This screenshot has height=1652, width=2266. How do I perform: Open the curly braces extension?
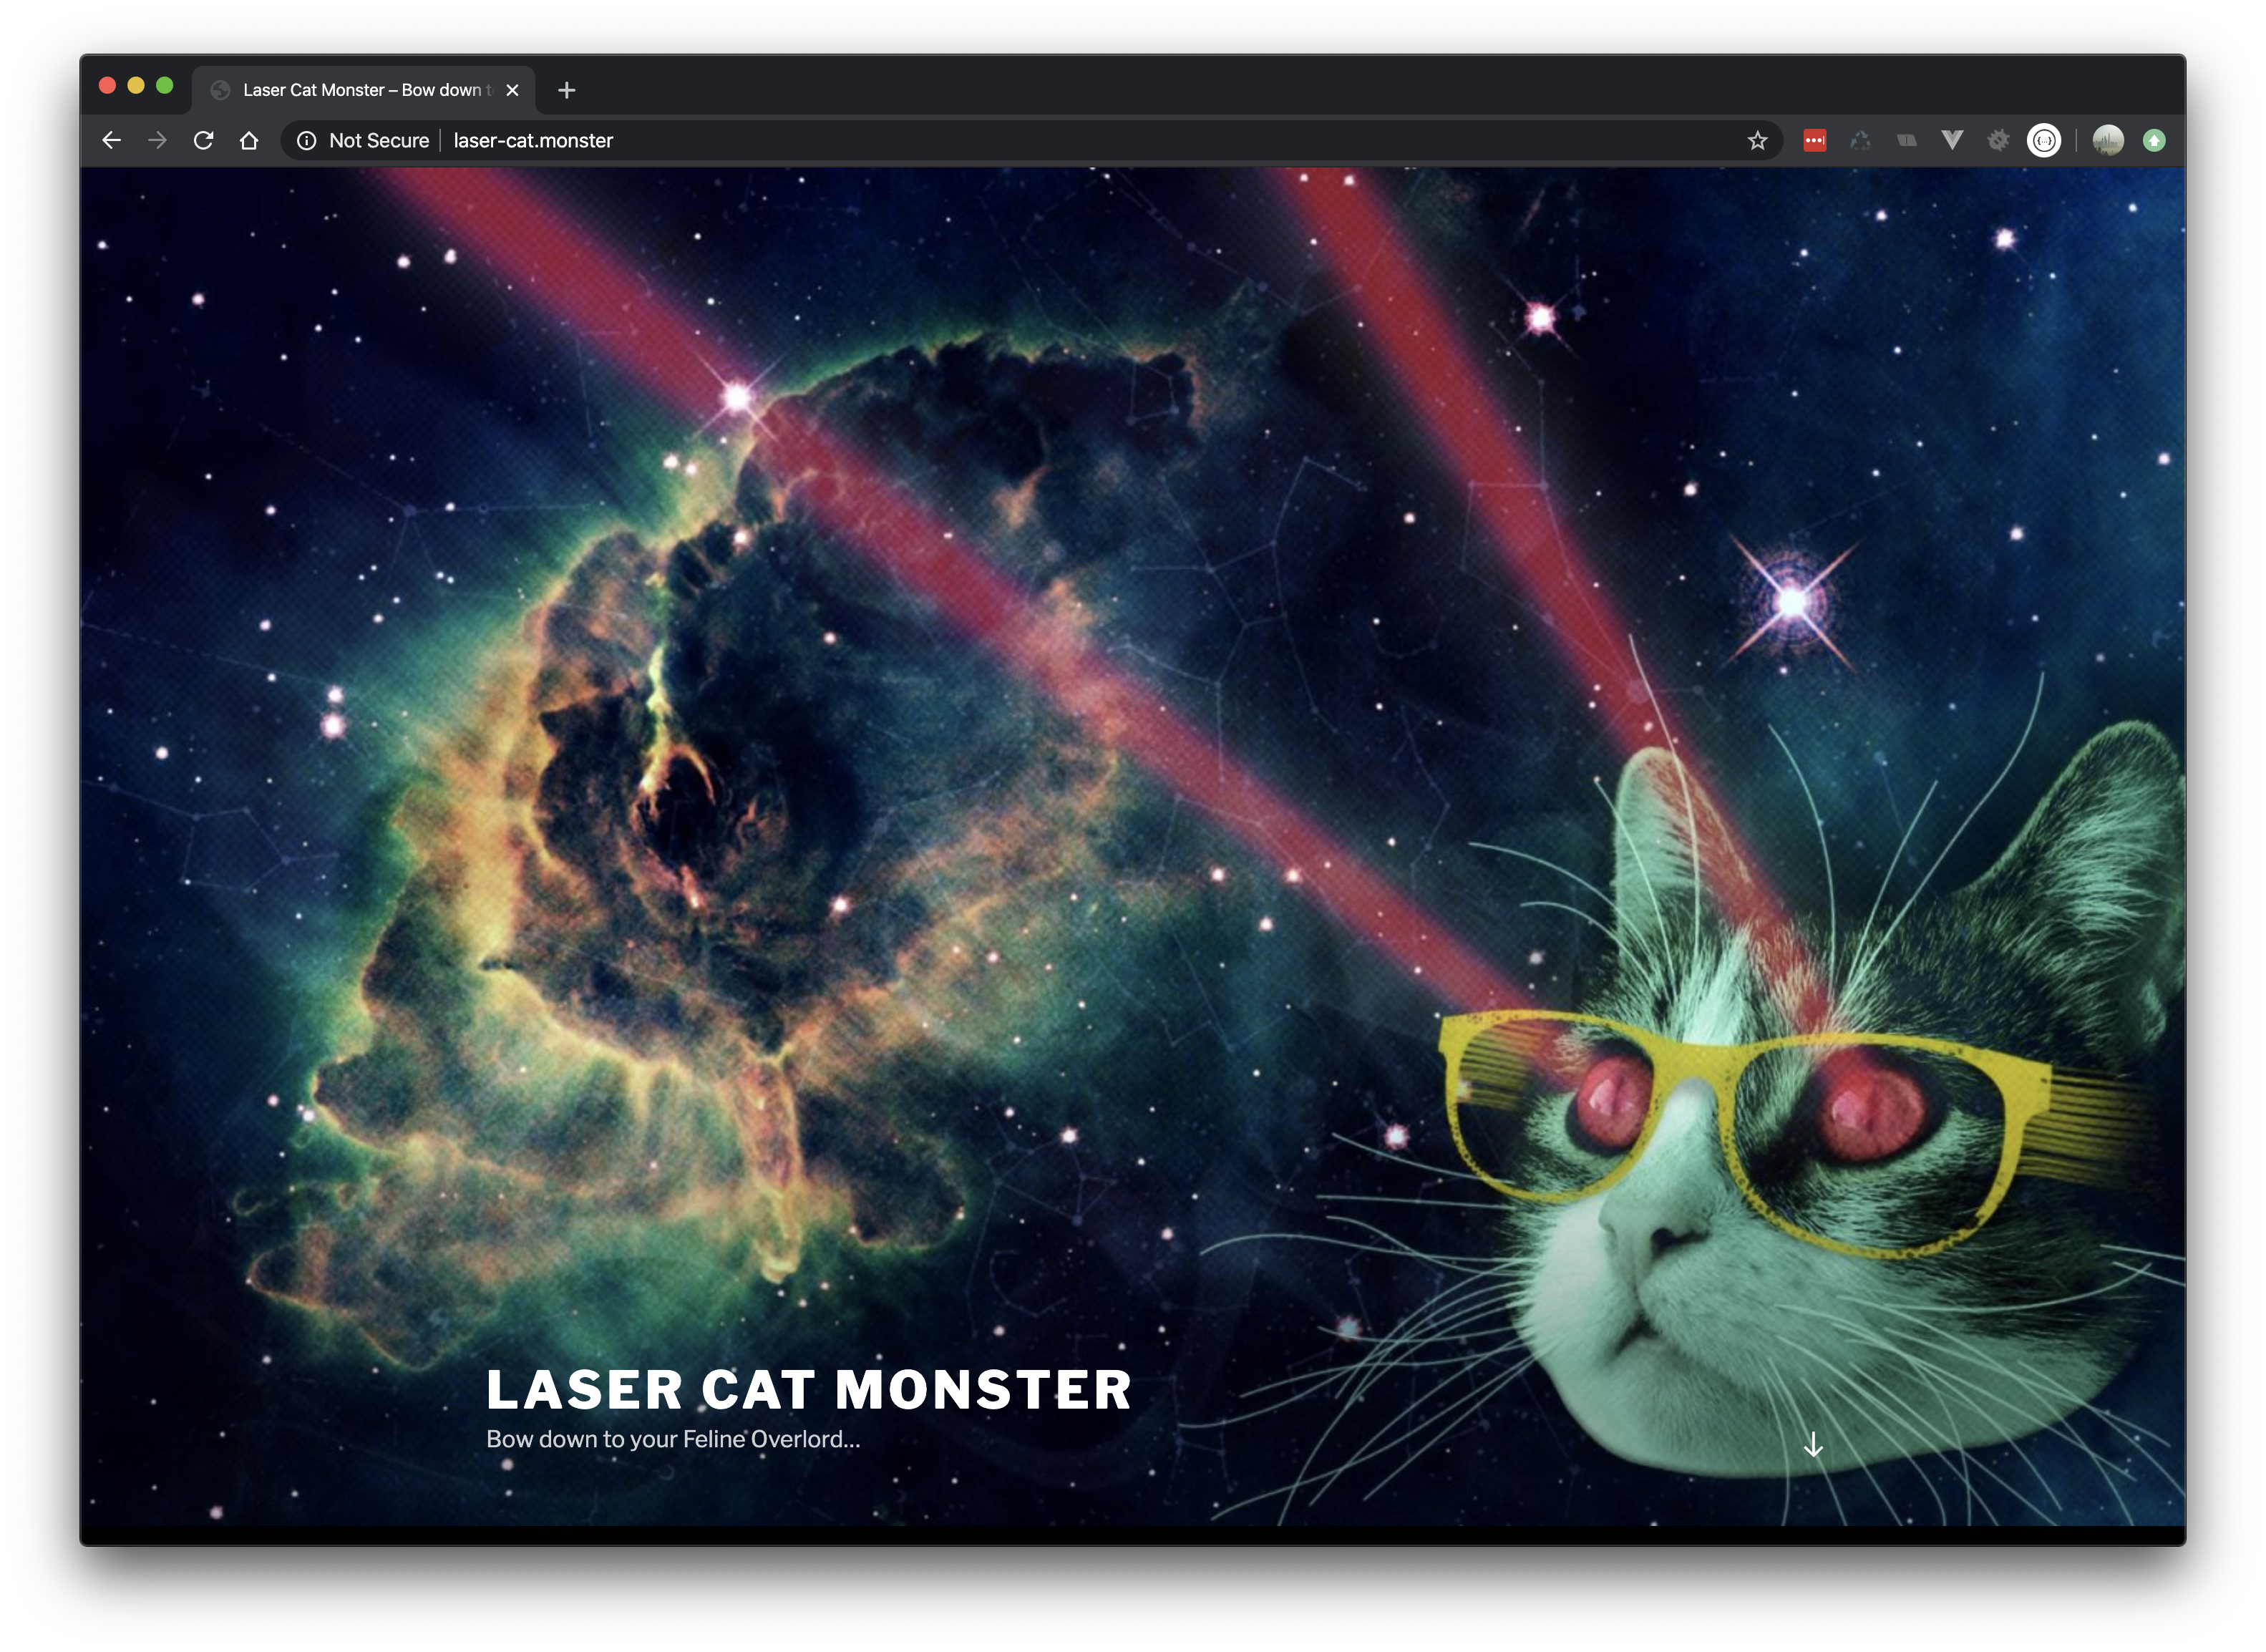2044,141
